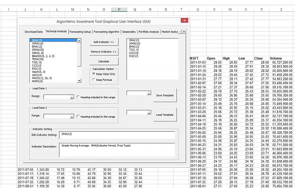Click the Low column heading cell
This screenshot has width=295, height=188.
pos(246,59)
